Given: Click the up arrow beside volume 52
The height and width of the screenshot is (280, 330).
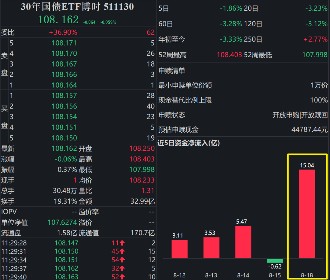Looking at the screenshot, I should (122, 277).
